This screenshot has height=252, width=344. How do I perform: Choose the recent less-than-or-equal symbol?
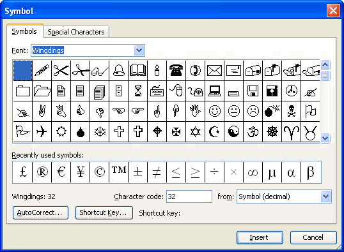[x=176, y=172]
